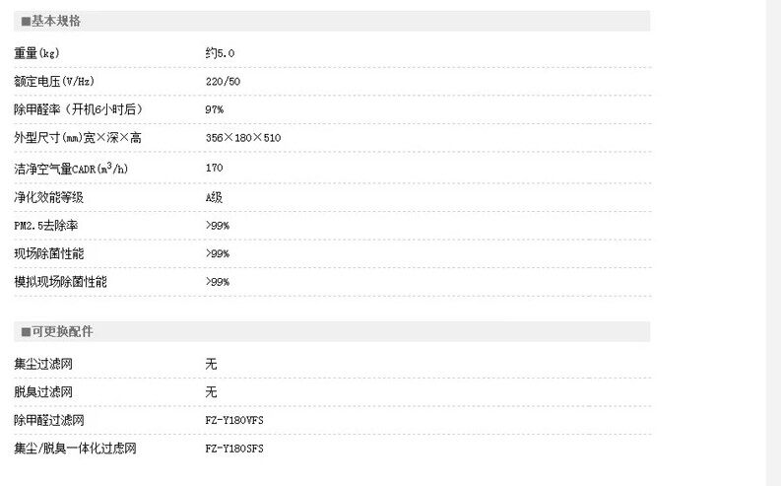
Task: Click the 脱臭过滤网 row label
Action: (43, 392)
